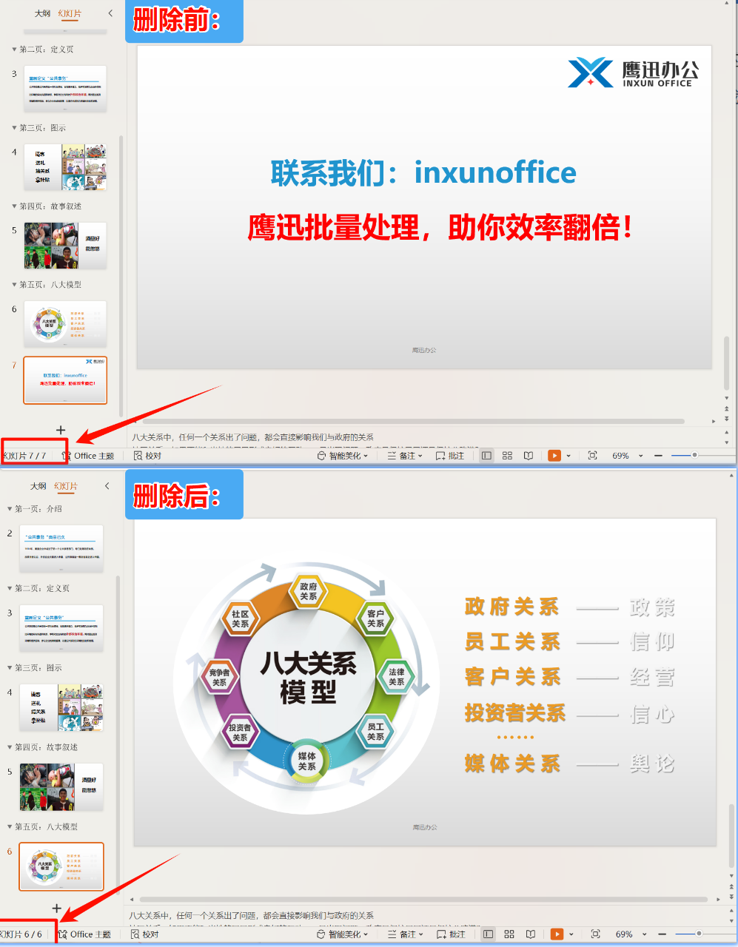
Task: Expand 智能美化 dropdown in upper status bar
Action: [x=343, y=456]
